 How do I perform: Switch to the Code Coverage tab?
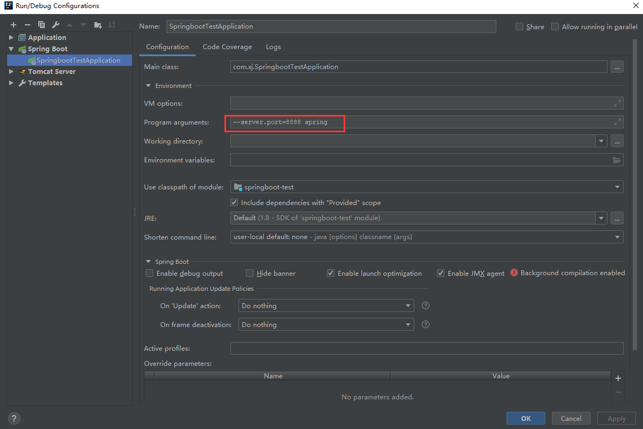227,47
